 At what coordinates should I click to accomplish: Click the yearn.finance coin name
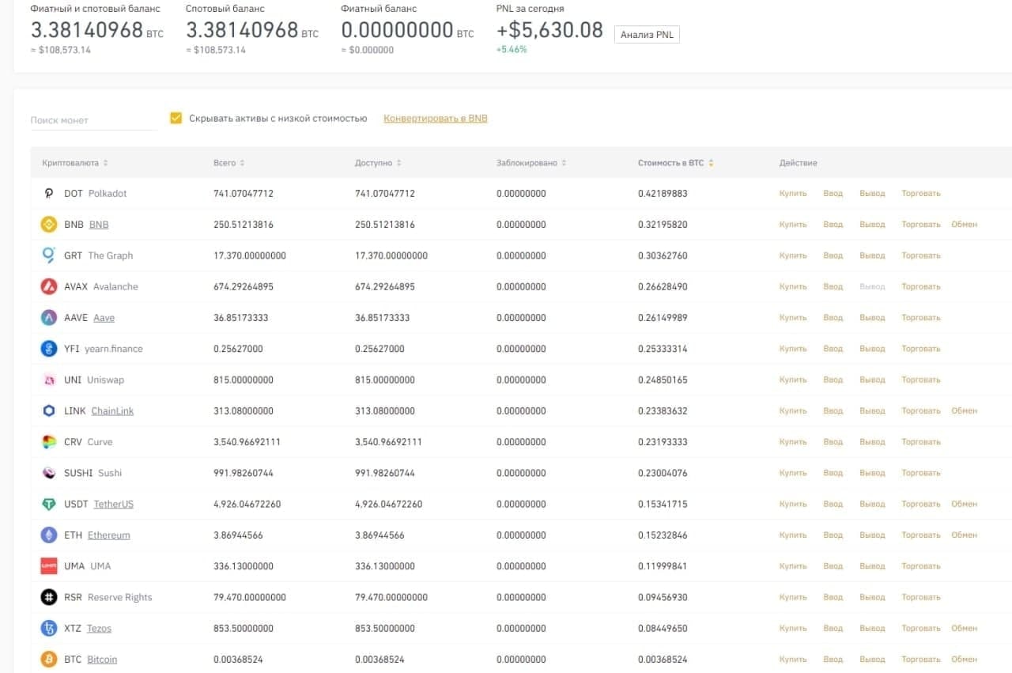coord(114,349)
